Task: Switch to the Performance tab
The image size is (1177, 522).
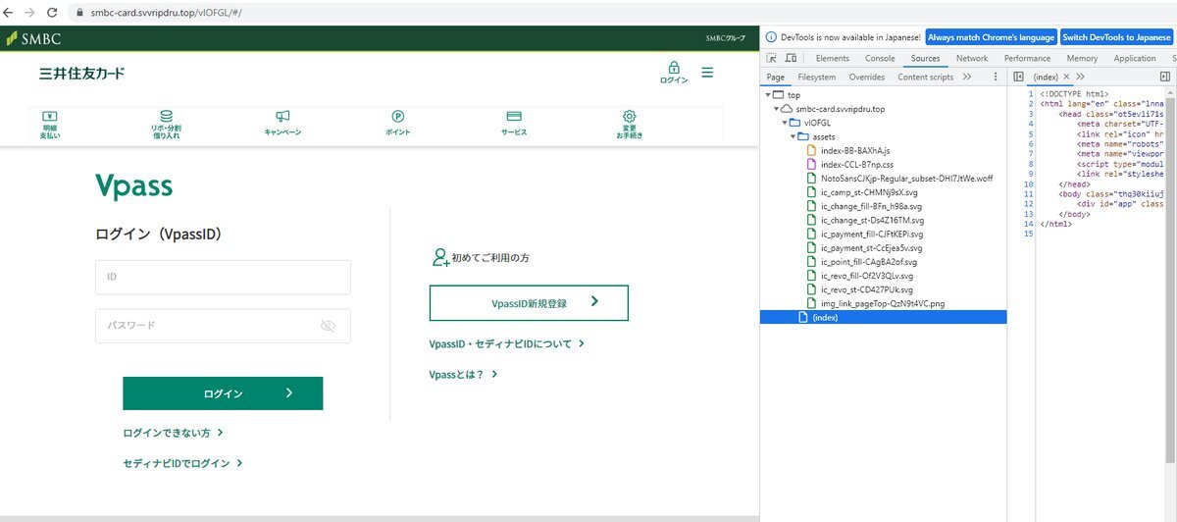Action: pos(1027,59)
